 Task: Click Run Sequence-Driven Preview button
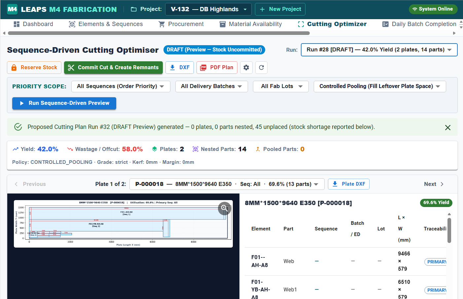[x=64, y=103]
